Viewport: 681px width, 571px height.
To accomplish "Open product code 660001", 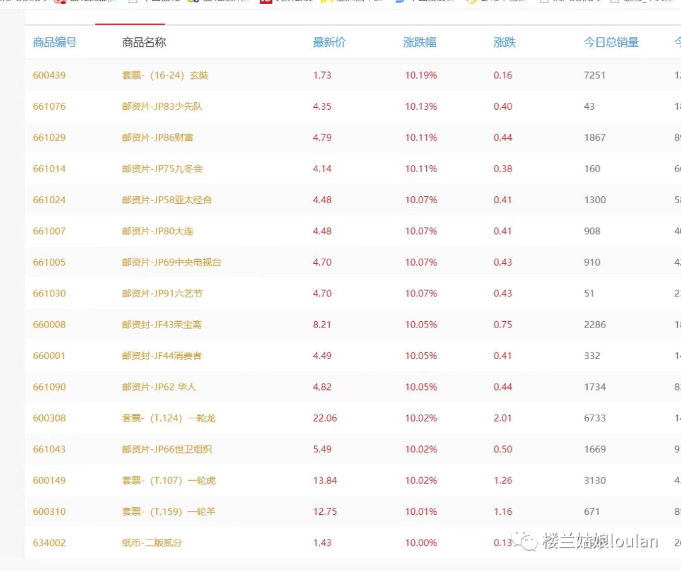I will tap(49, 356).
